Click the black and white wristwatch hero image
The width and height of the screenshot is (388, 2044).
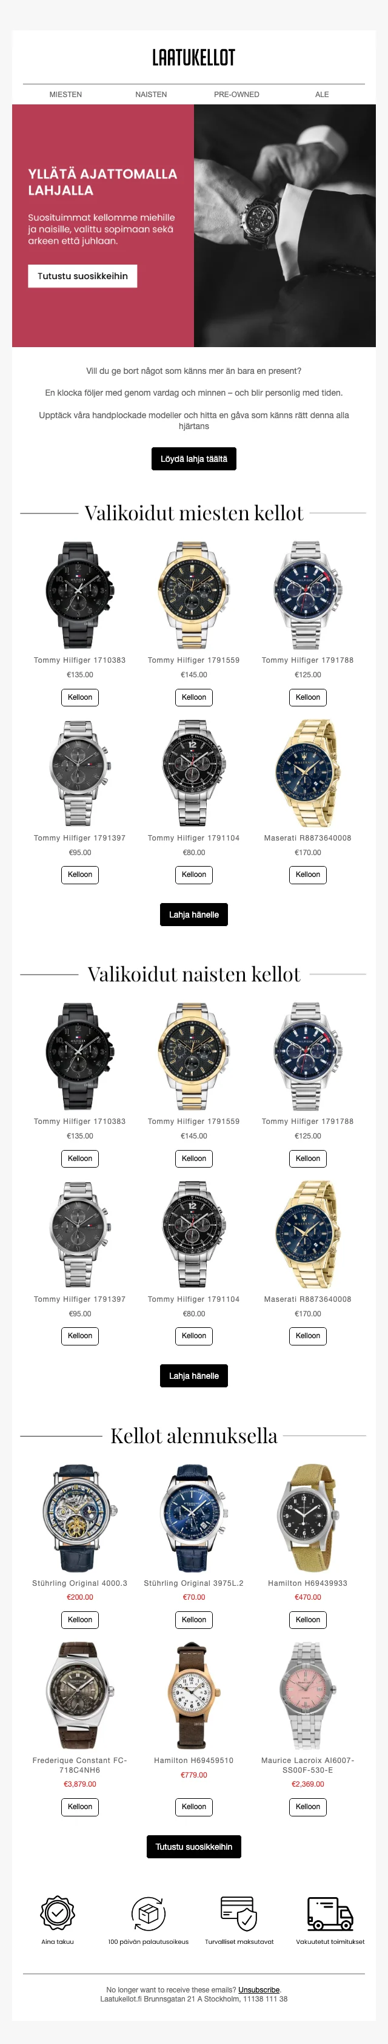pyautogui.click(x=285, y=226)
